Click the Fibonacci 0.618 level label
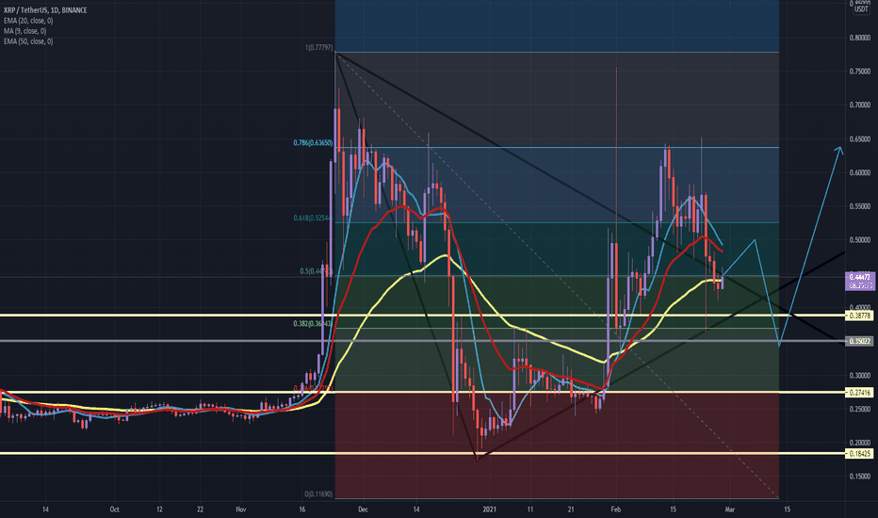The image size is (878, 518). pyautogui.click(x=313, y=218)
